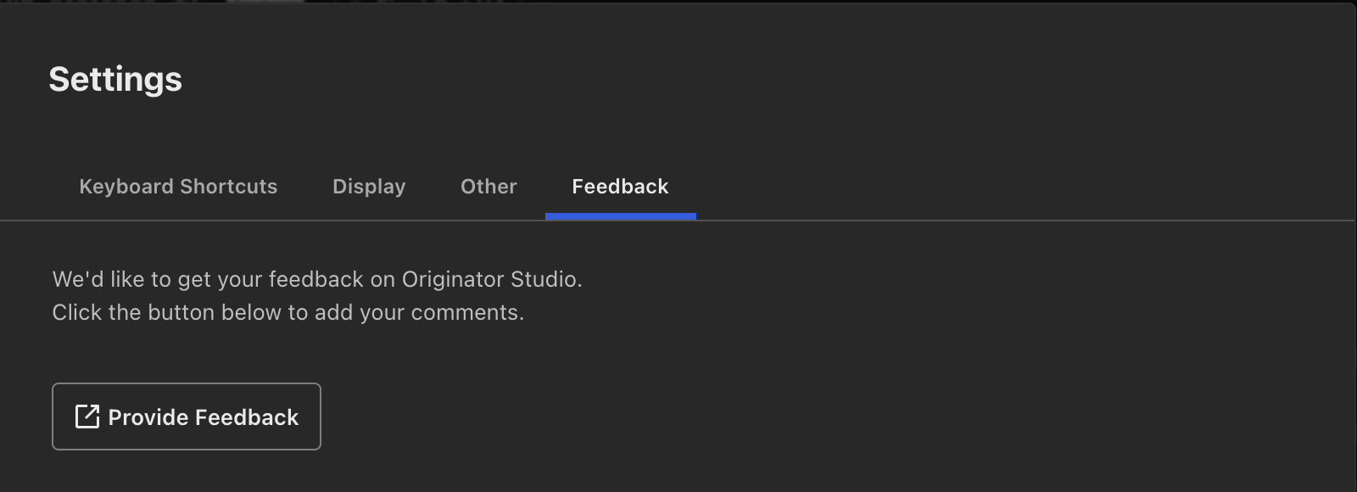Click the blue underline beneath Feedback tab
Image resolution: width=1357 pixels, height=492 pixels.
621,217
